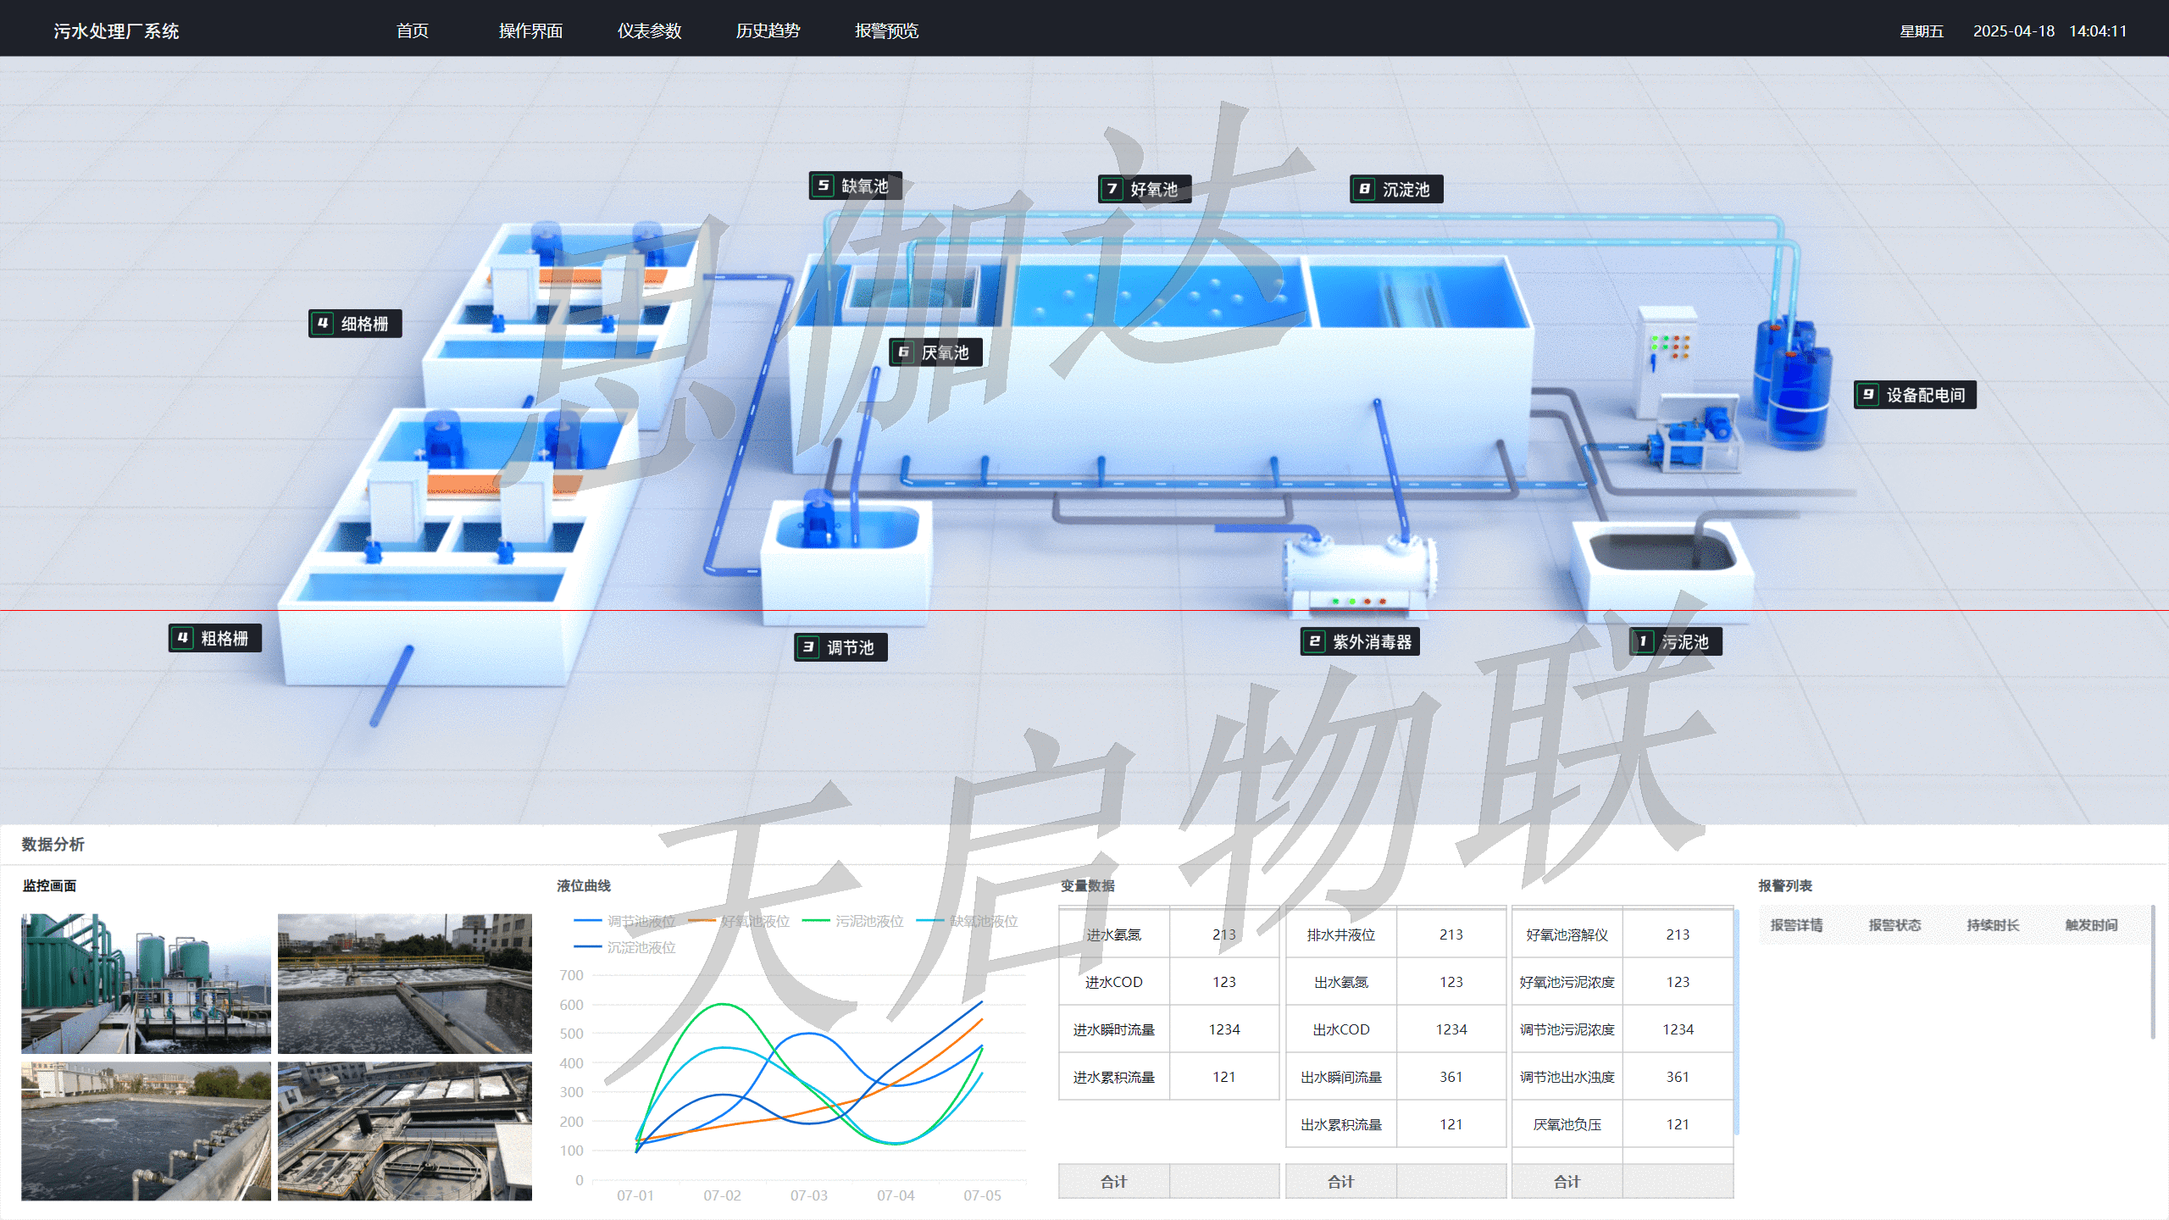Viewport: 2169px width, 1220px height.
Task: Select the 紫外消毒器 number 2 badge
Action: (1314, 640)
